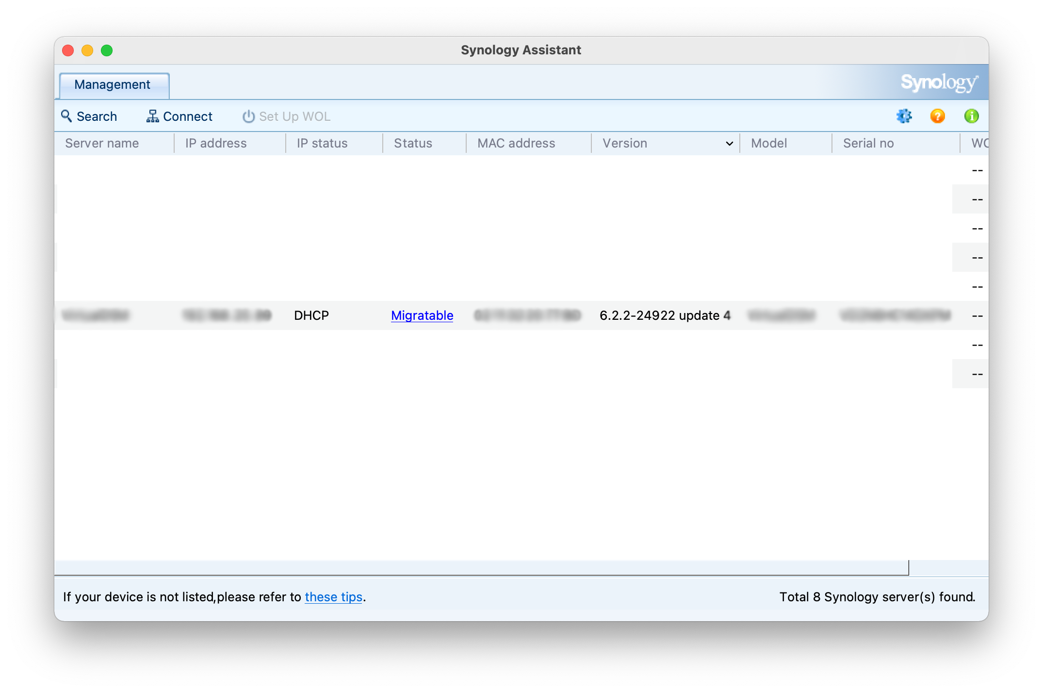Open the Migratable status link
This screenshot has width=1043, height=693.
pos(422,315)
